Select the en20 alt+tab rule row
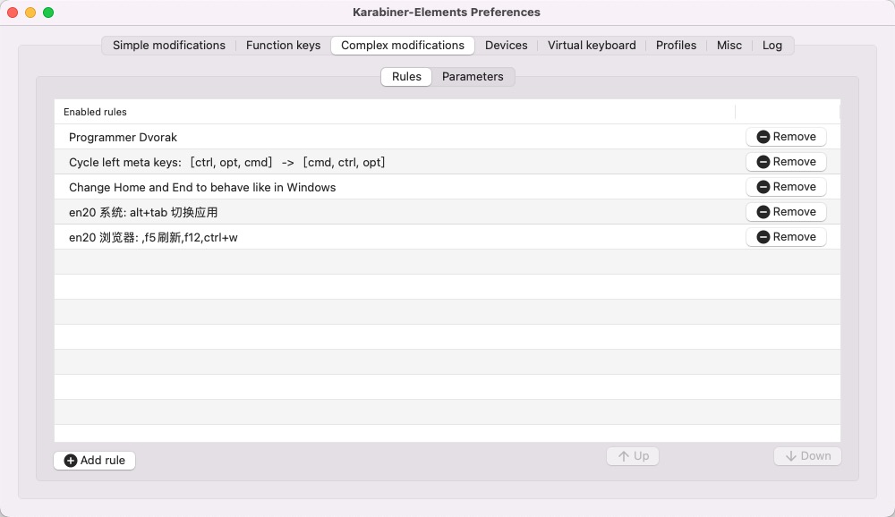 pos(447,212)
